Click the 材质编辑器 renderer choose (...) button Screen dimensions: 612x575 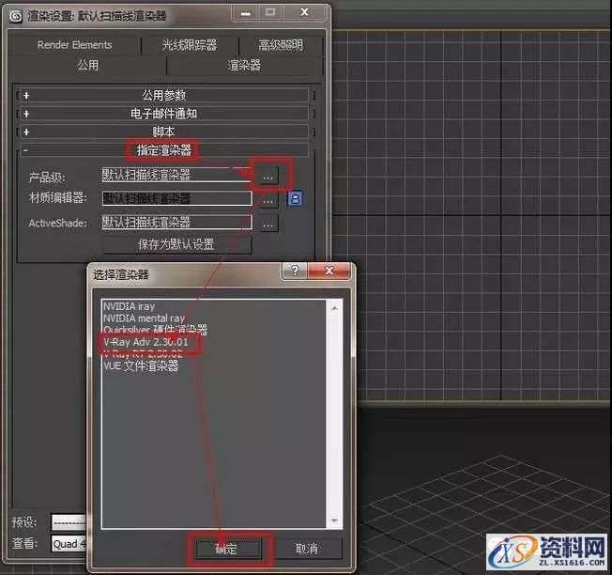click(268, 199)
